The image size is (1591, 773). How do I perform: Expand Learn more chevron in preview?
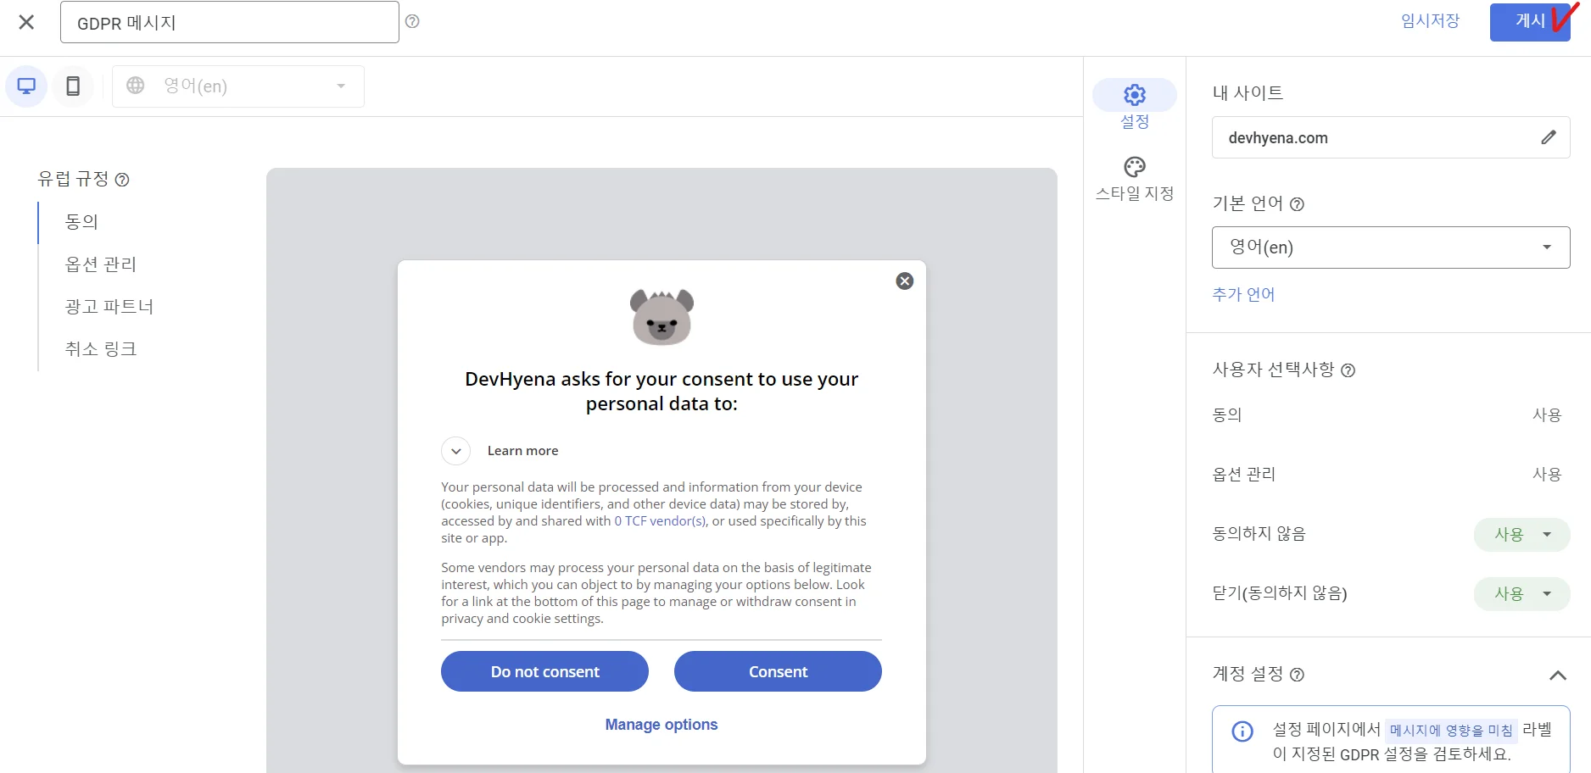(x=456, y=451)
